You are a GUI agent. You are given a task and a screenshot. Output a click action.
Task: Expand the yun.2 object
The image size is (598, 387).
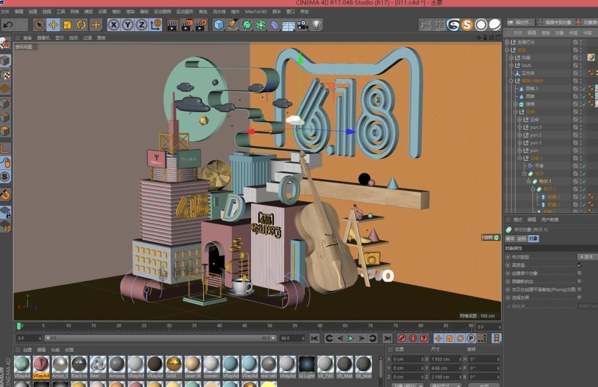(x=520, y=135)
